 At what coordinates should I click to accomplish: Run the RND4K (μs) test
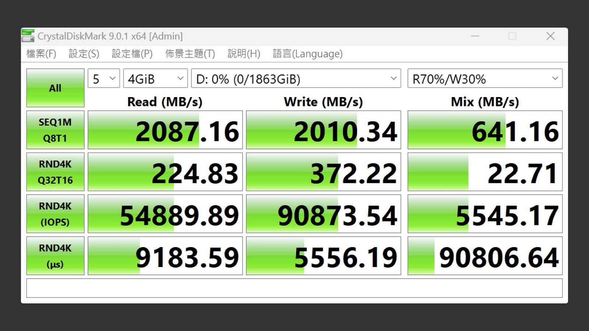click(55, 256)
